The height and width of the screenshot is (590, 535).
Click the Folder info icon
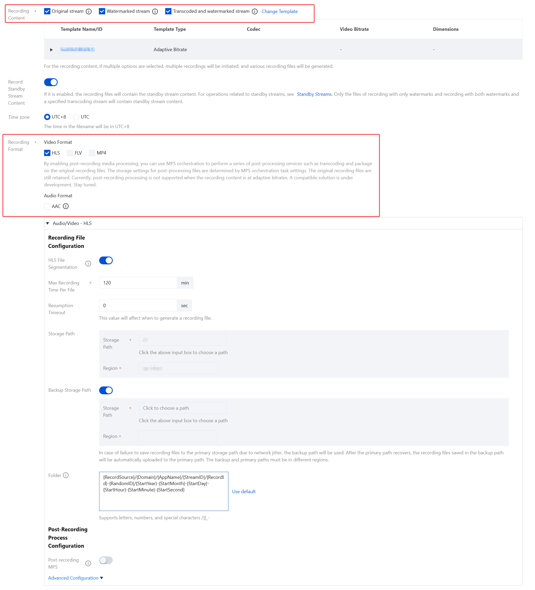click(x=66, y=475)
